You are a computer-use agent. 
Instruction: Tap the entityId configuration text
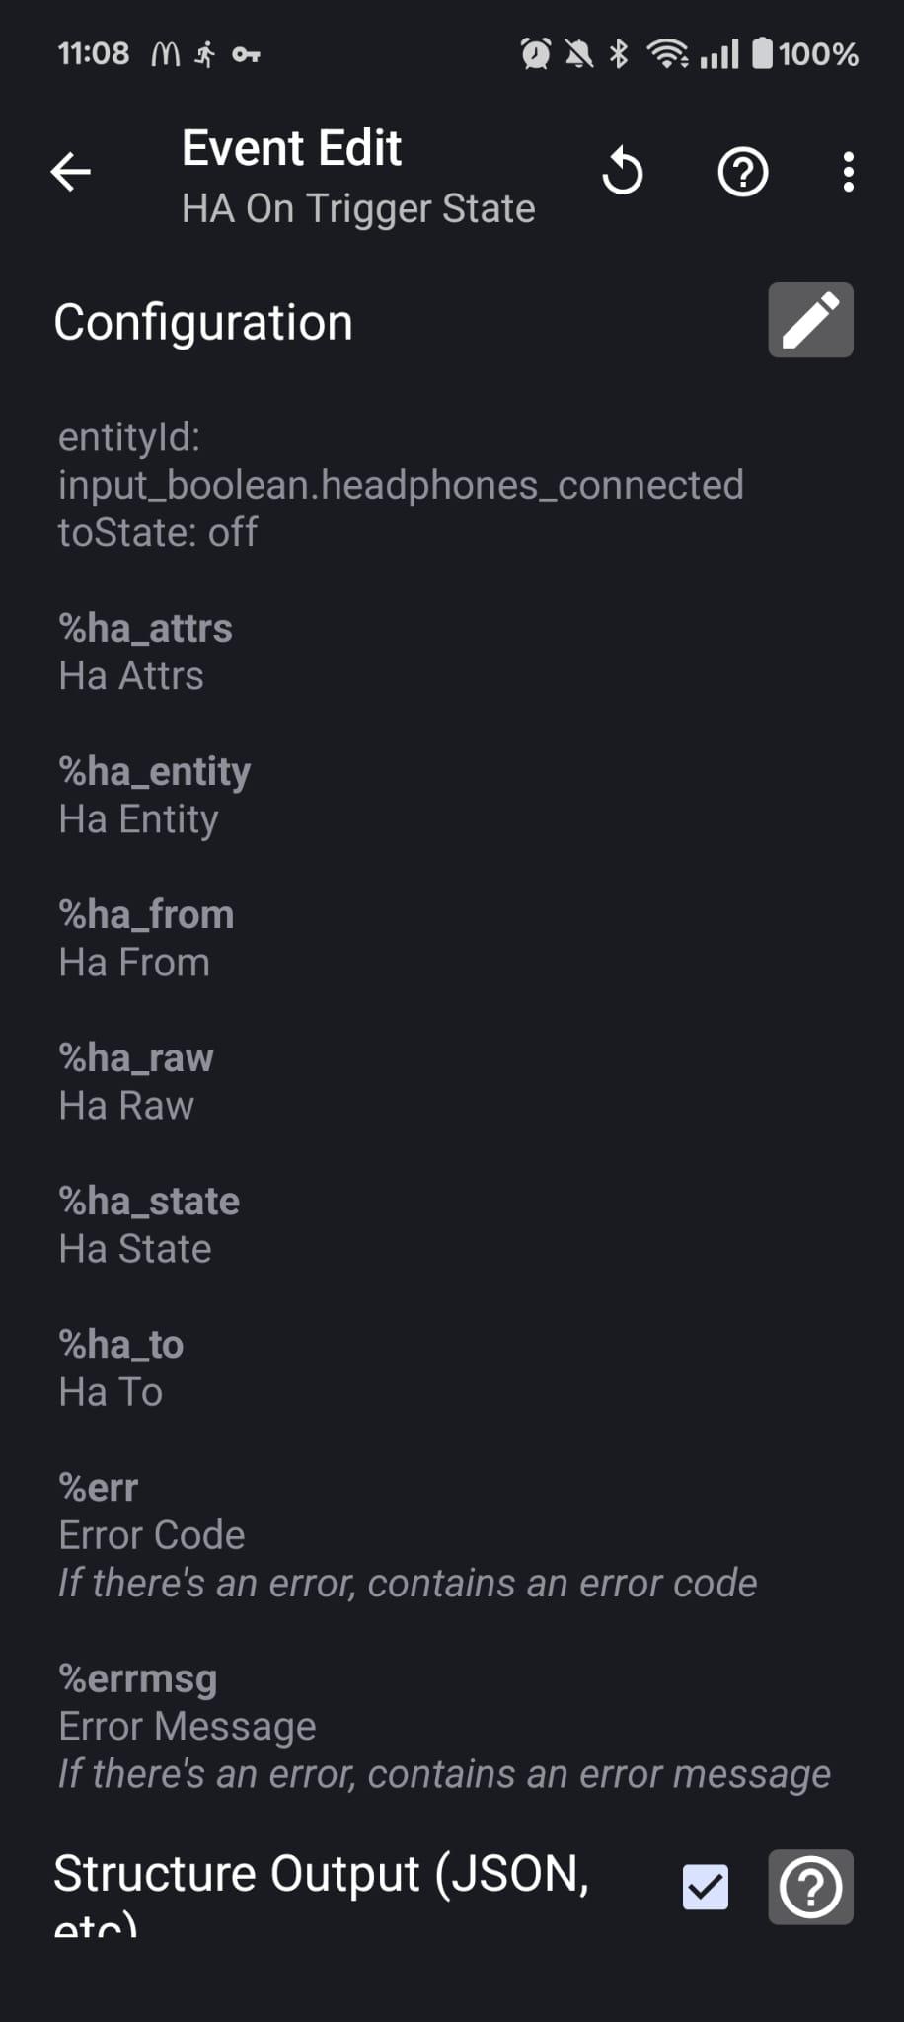tap(400, 484)
